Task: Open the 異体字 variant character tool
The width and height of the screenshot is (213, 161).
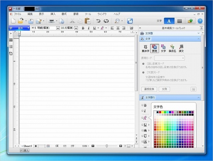Action: click(145, 49)
